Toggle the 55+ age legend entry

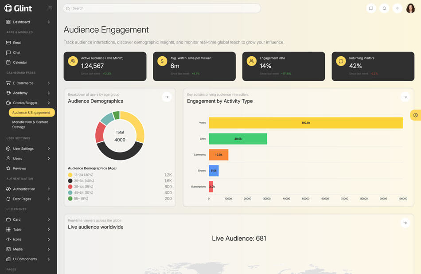click(x=81, y=199)
